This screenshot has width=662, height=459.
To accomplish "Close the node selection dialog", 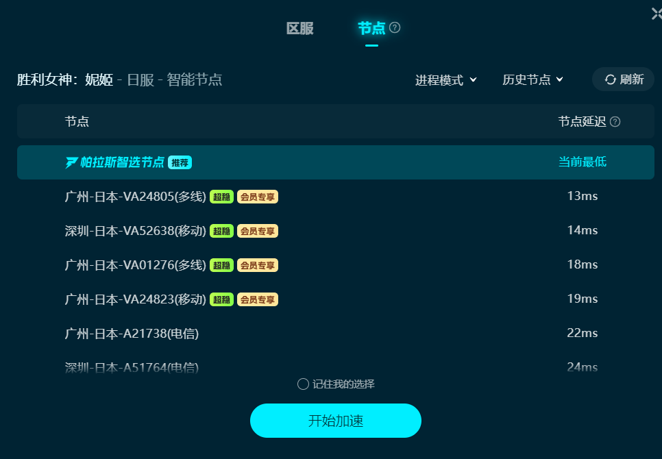I will pos(657,14).
